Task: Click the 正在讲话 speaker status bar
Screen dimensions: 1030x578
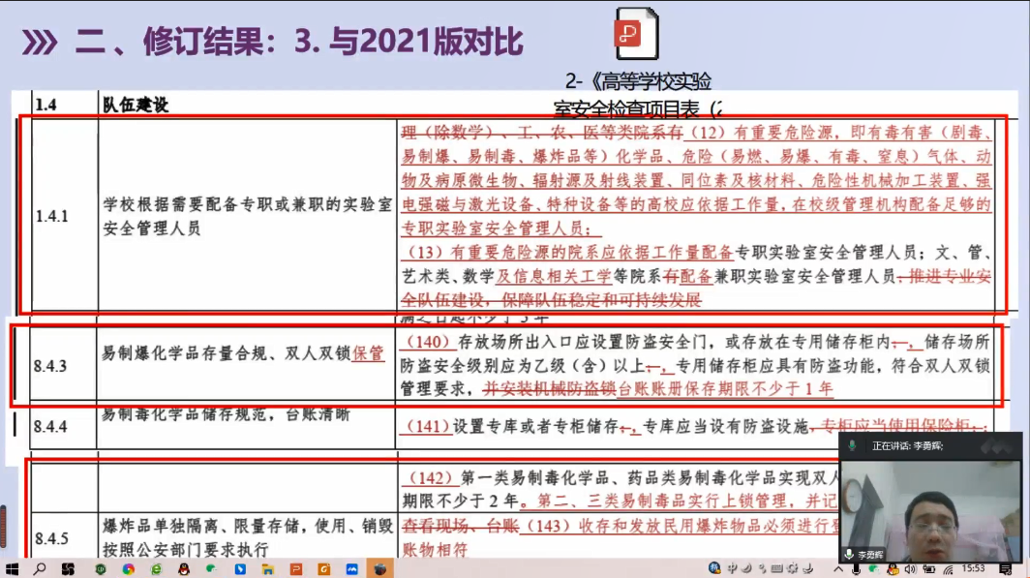Action: [x=929, y=445]
